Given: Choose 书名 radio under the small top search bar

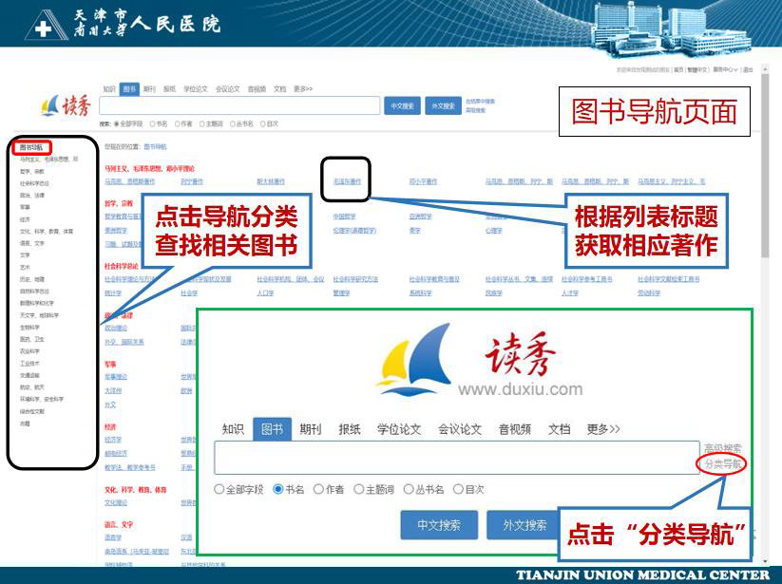Looking at the screenshot, I should coord(153,123).
